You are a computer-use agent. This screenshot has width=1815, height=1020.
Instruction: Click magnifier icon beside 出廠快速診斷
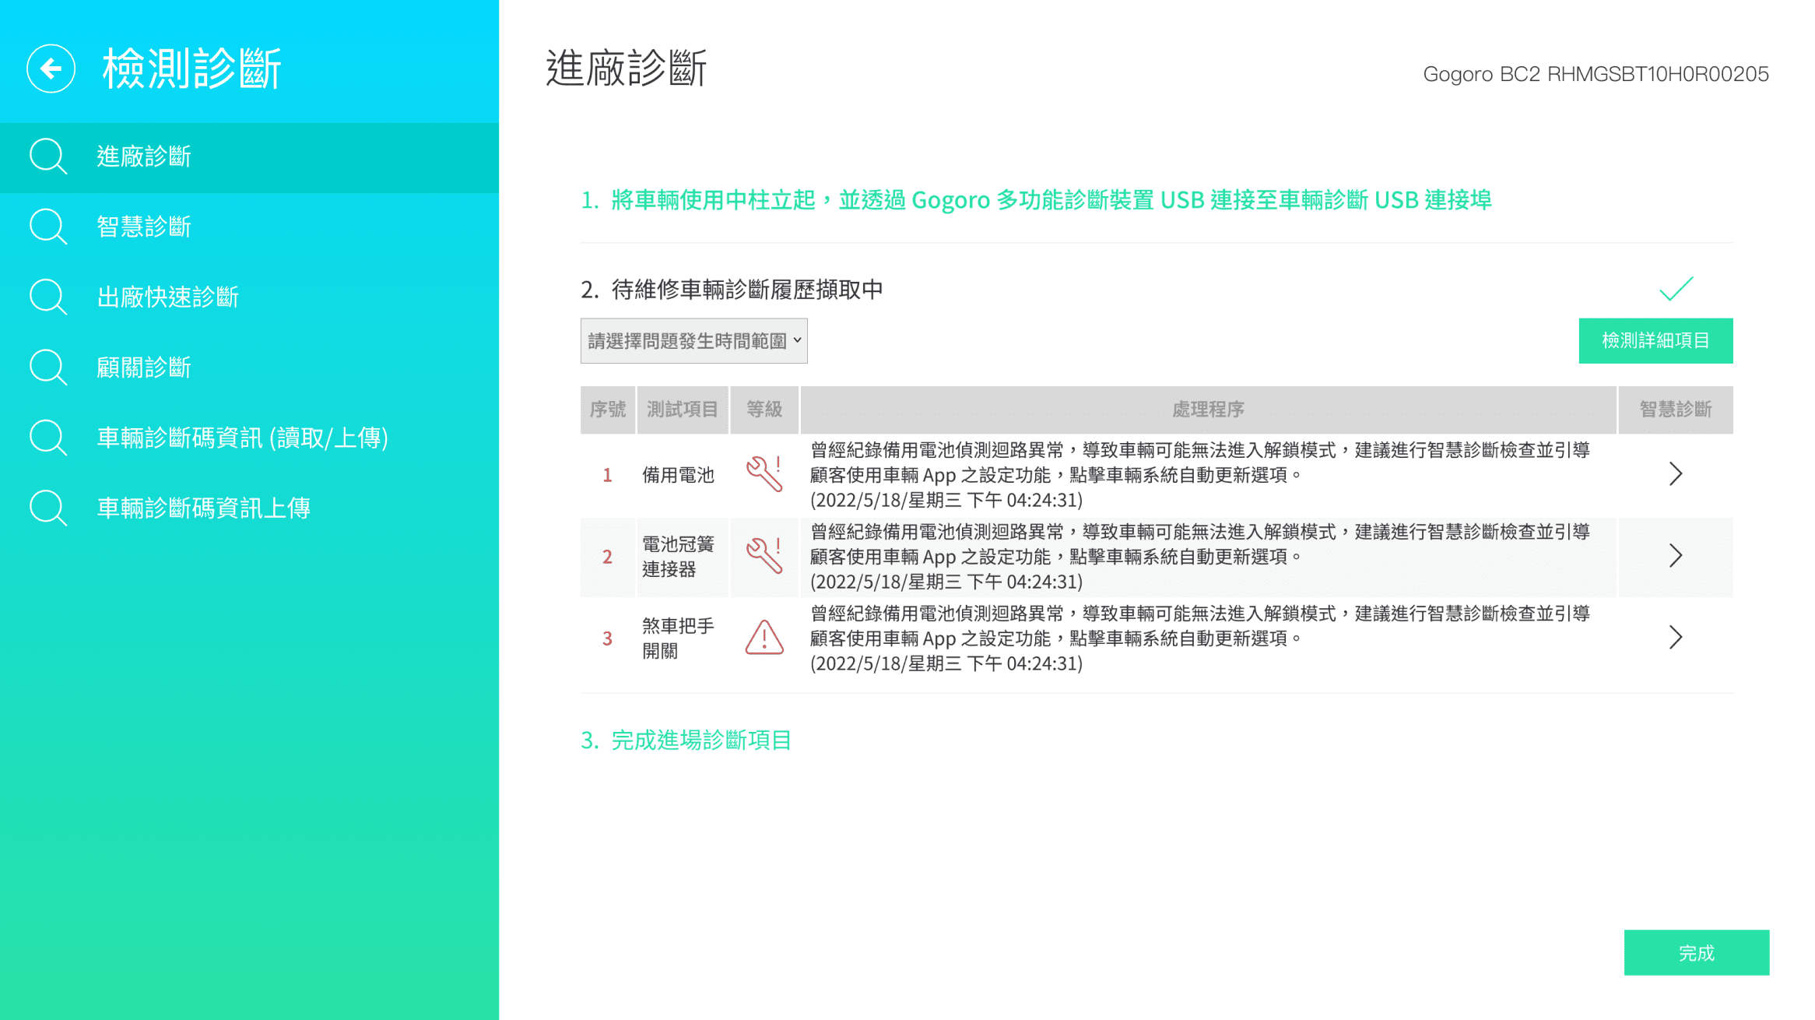48,297
